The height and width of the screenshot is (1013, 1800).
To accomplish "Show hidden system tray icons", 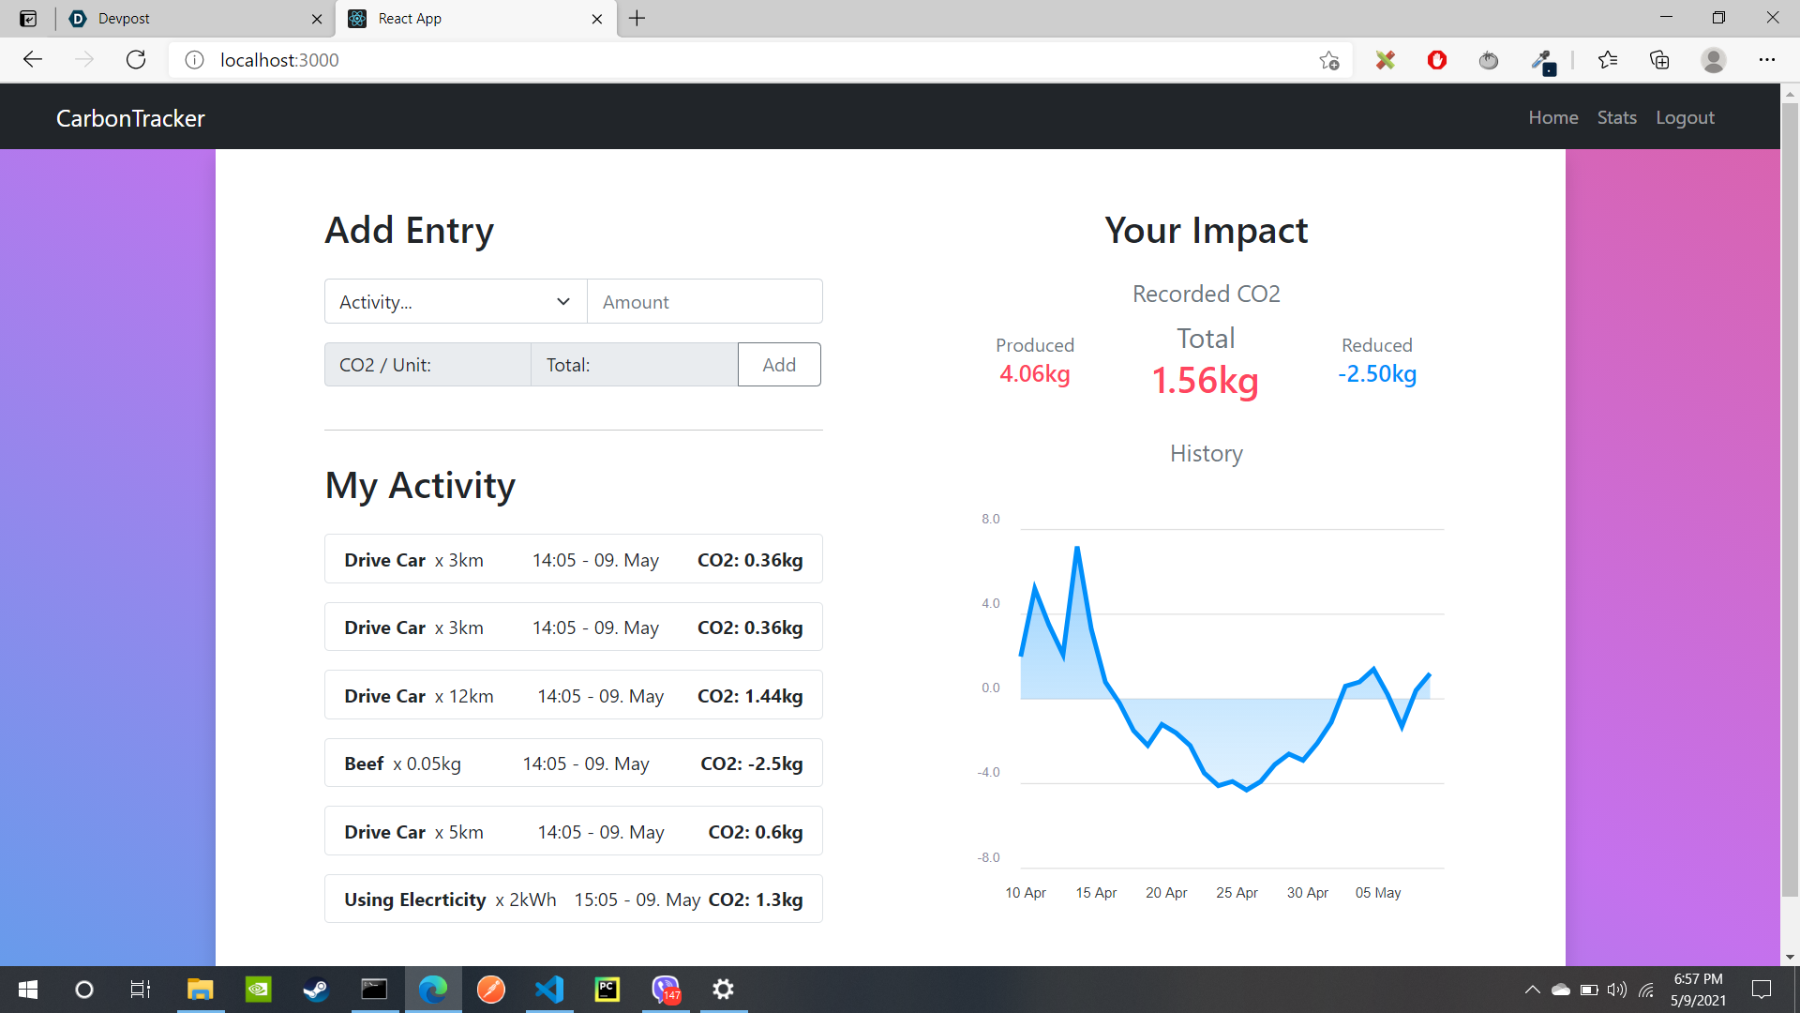I will point(1532,990).
